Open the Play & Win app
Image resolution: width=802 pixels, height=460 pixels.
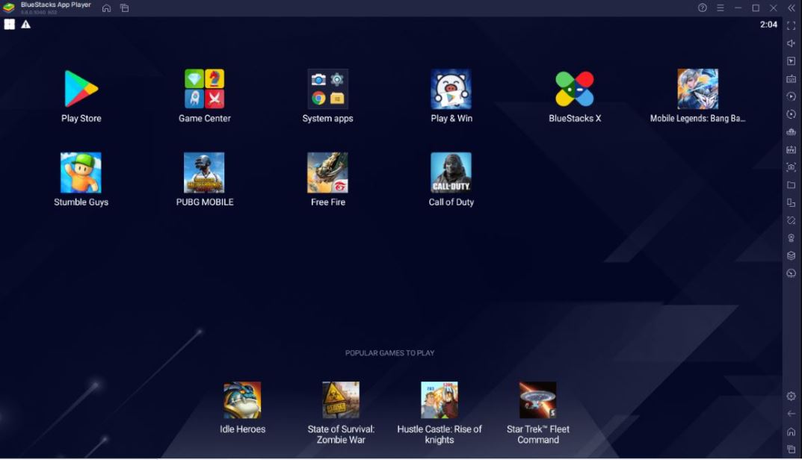(x=451, y=90)
